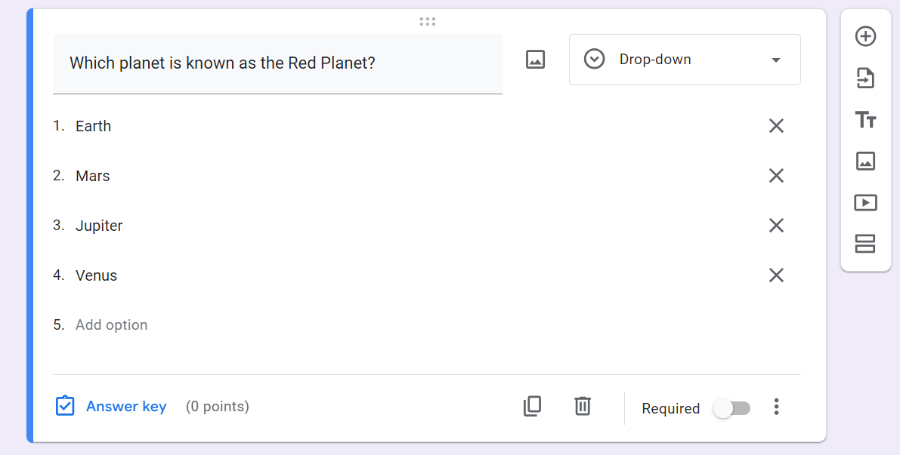Insert an image into the question
This screenshot has width=900, height=455.
pos(535,60)
